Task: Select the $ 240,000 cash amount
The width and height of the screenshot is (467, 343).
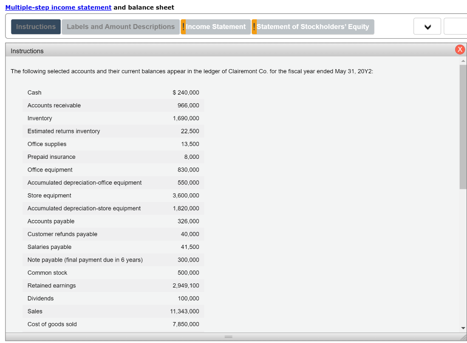Action: click(186, 93)
